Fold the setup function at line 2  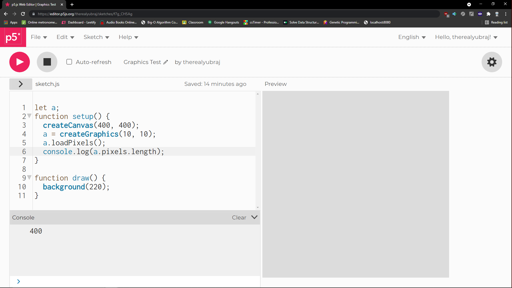click(29, 116)
